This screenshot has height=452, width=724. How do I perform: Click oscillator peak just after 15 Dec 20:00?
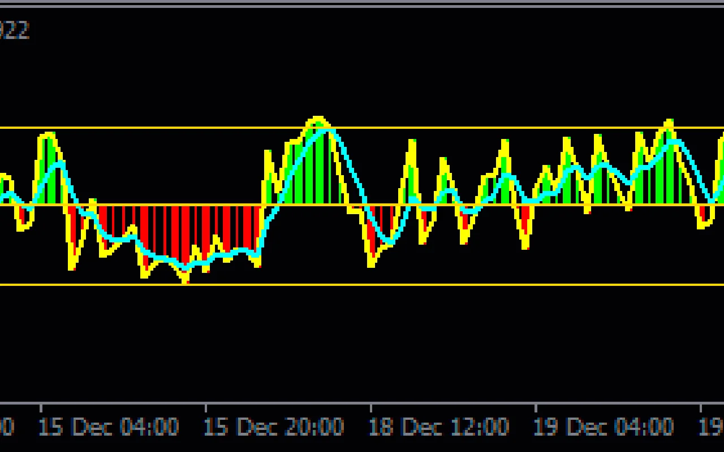coord(317,120)
